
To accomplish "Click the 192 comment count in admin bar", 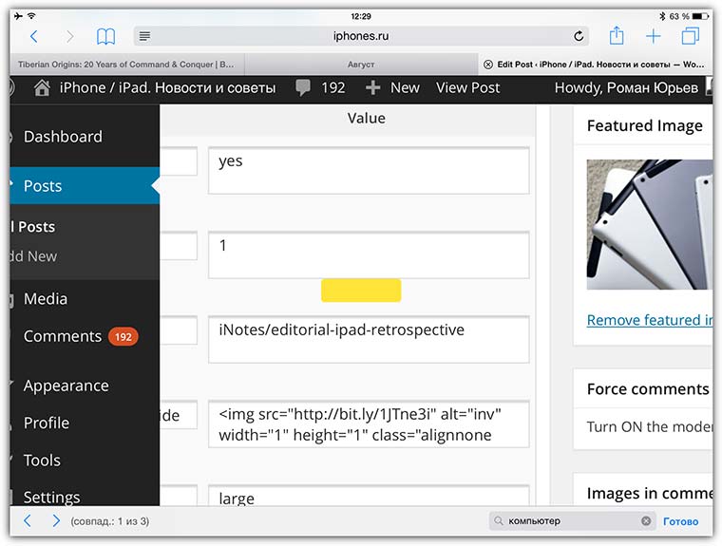I will tap(332, 87).
